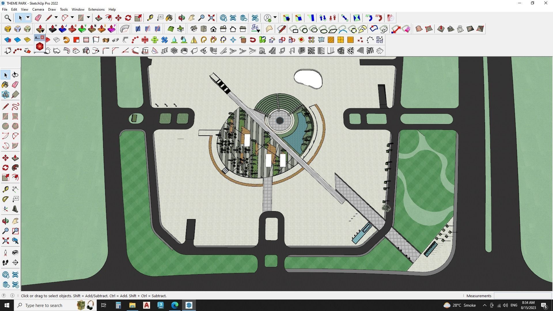Open AutoCAD from taskbar
Image resolution: width=553 pixels, height=311 pixels.
point(147,305)
